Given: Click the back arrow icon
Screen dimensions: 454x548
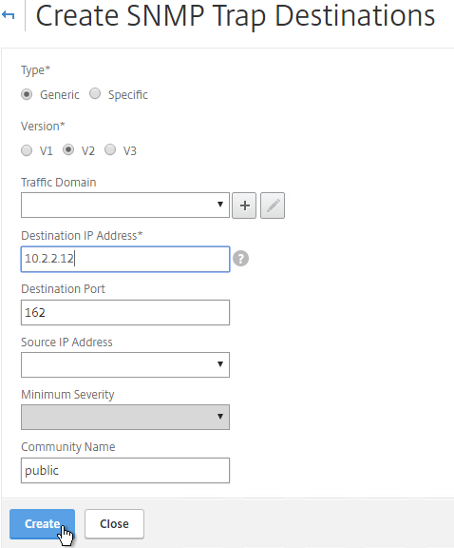Looking at the screenshot, I should click(x=8, y=15).
